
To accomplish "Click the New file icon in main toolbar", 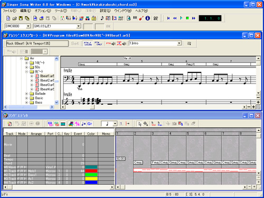I will click(x=8, y=18).
